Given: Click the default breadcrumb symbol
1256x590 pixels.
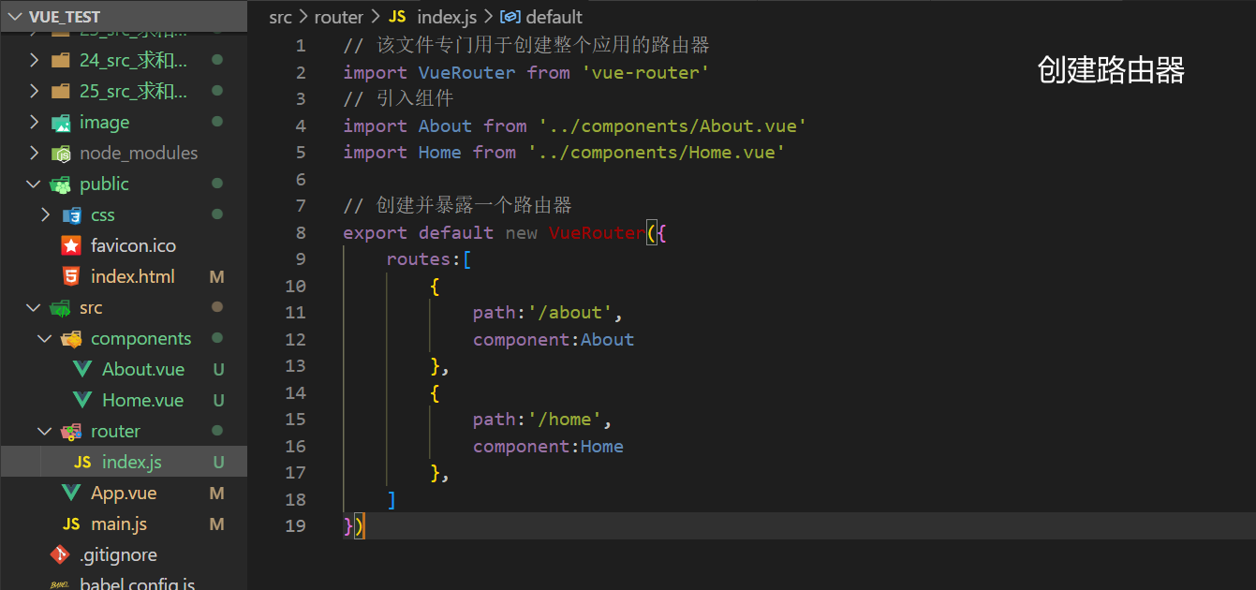Looking at the screenshot, I should (x=554, y=17).
